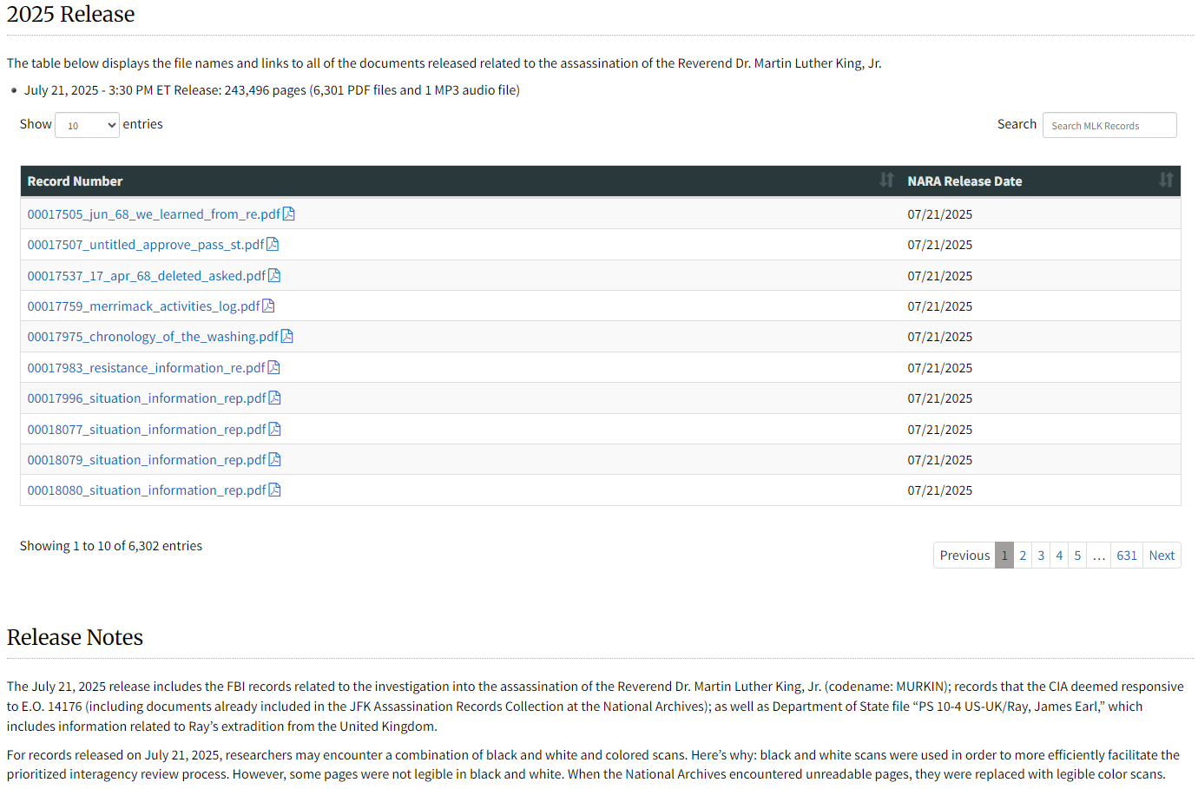Jump to last page 631
The height and width of the screenshot is (789, 1198).
point(1127,556)
